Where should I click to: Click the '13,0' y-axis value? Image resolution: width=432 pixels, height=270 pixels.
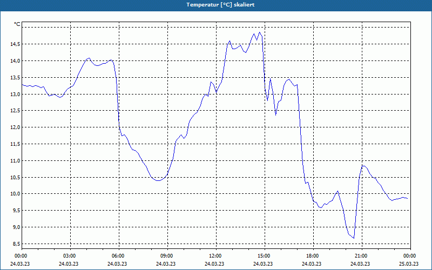pos(15,94)
